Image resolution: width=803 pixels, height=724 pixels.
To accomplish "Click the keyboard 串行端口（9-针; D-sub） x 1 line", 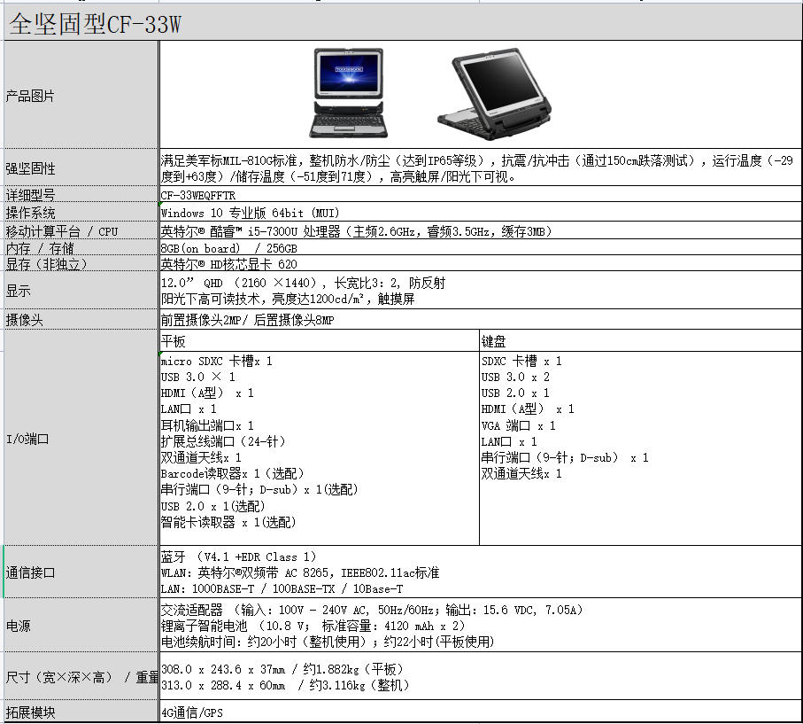I will click(x=565, y=457).
